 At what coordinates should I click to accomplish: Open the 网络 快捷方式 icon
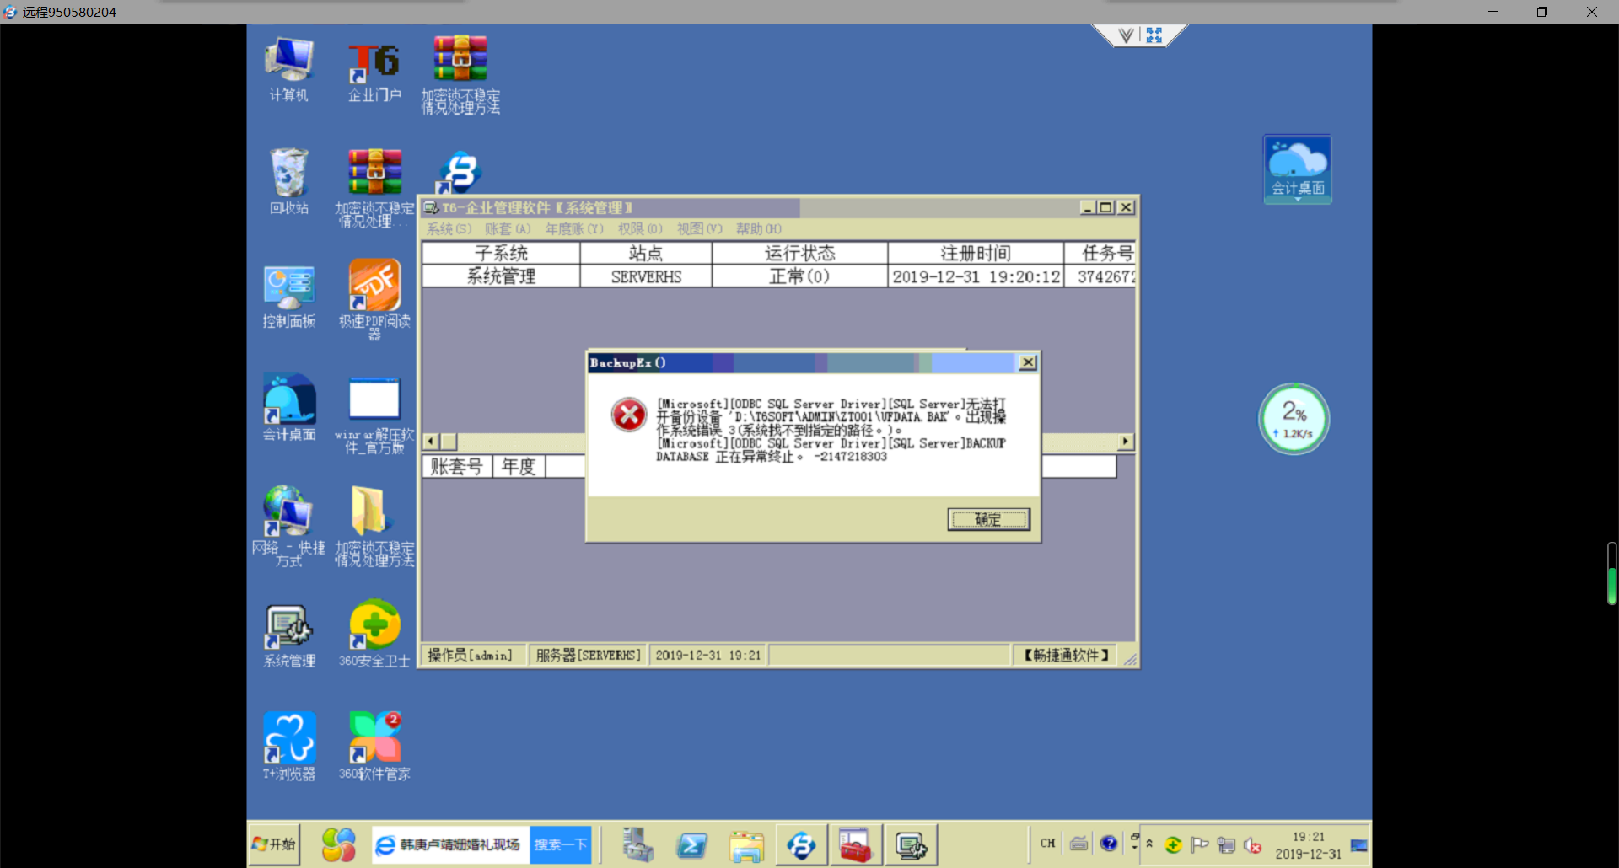point(288,526)
